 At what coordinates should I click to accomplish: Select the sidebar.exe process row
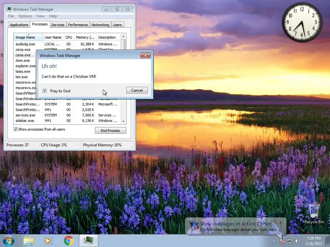[67, 121]
